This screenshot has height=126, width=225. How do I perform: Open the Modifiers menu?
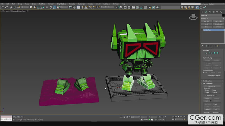[x=42, y=4]
